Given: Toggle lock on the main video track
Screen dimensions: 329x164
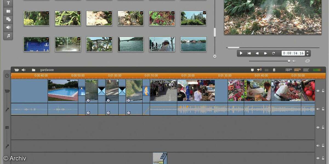Looking at the screenshot, I should (323, 91).
